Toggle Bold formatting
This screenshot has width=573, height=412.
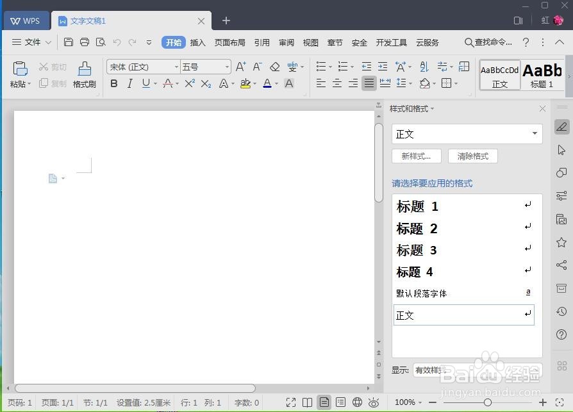tap(114, 84)
